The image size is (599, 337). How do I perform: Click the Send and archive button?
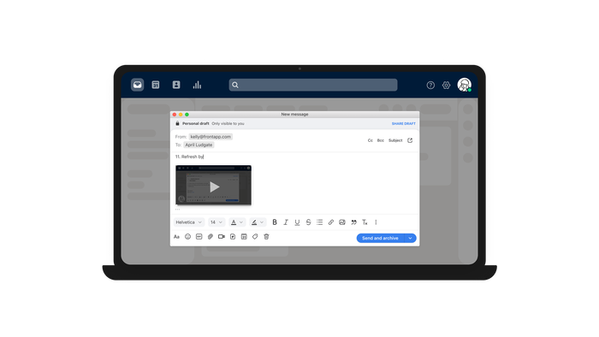point(380,238)
